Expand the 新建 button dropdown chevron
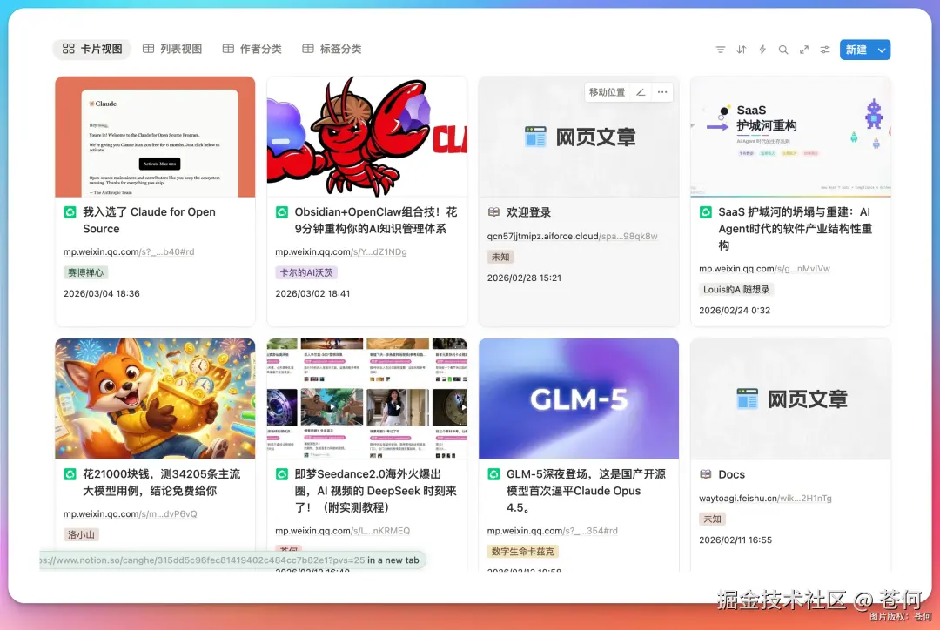The height and width of the screenshot is (630, 940). [x=883, y=50]
